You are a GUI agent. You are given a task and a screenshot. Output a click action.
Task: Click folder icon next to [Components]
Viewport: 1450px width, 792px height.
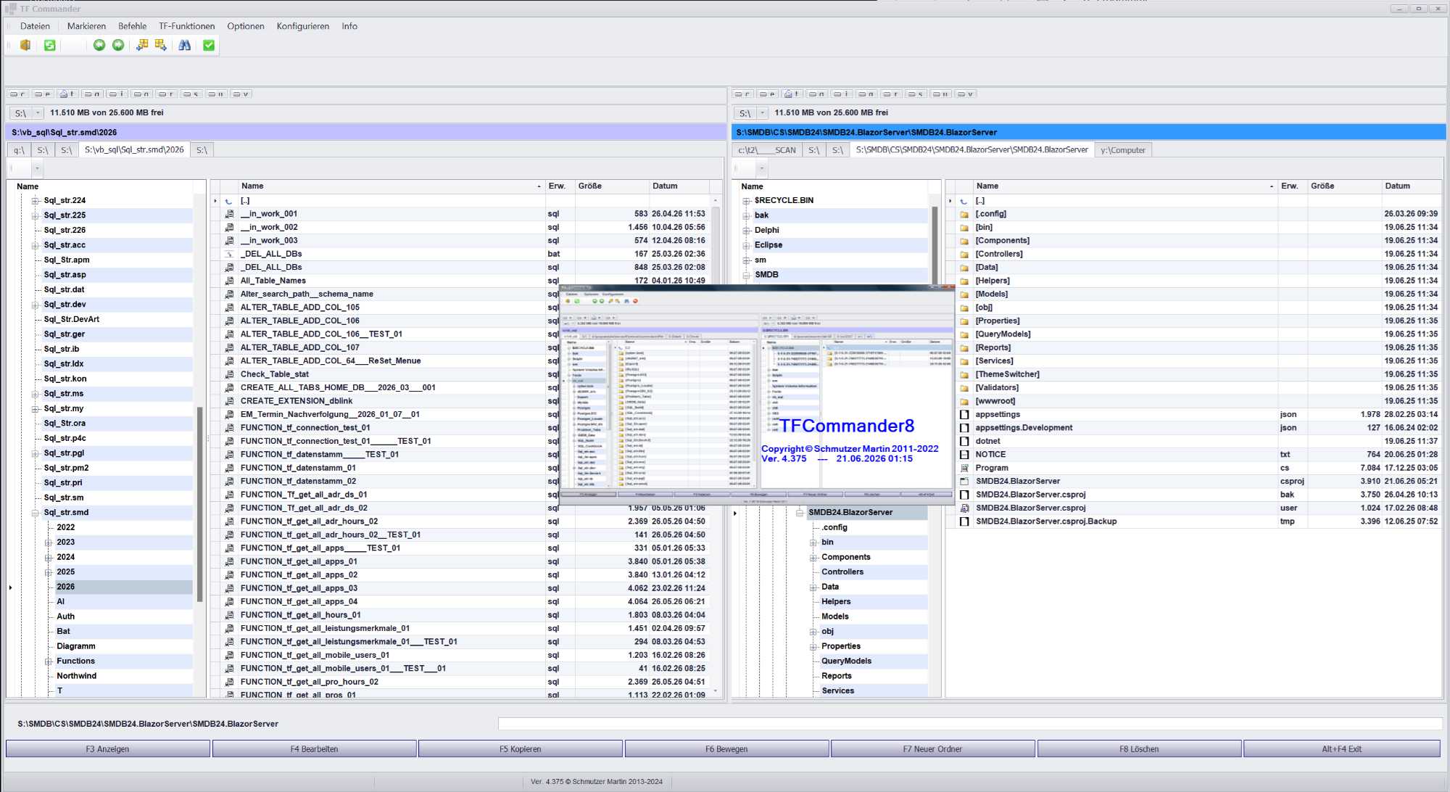click(x=964, y=241)
